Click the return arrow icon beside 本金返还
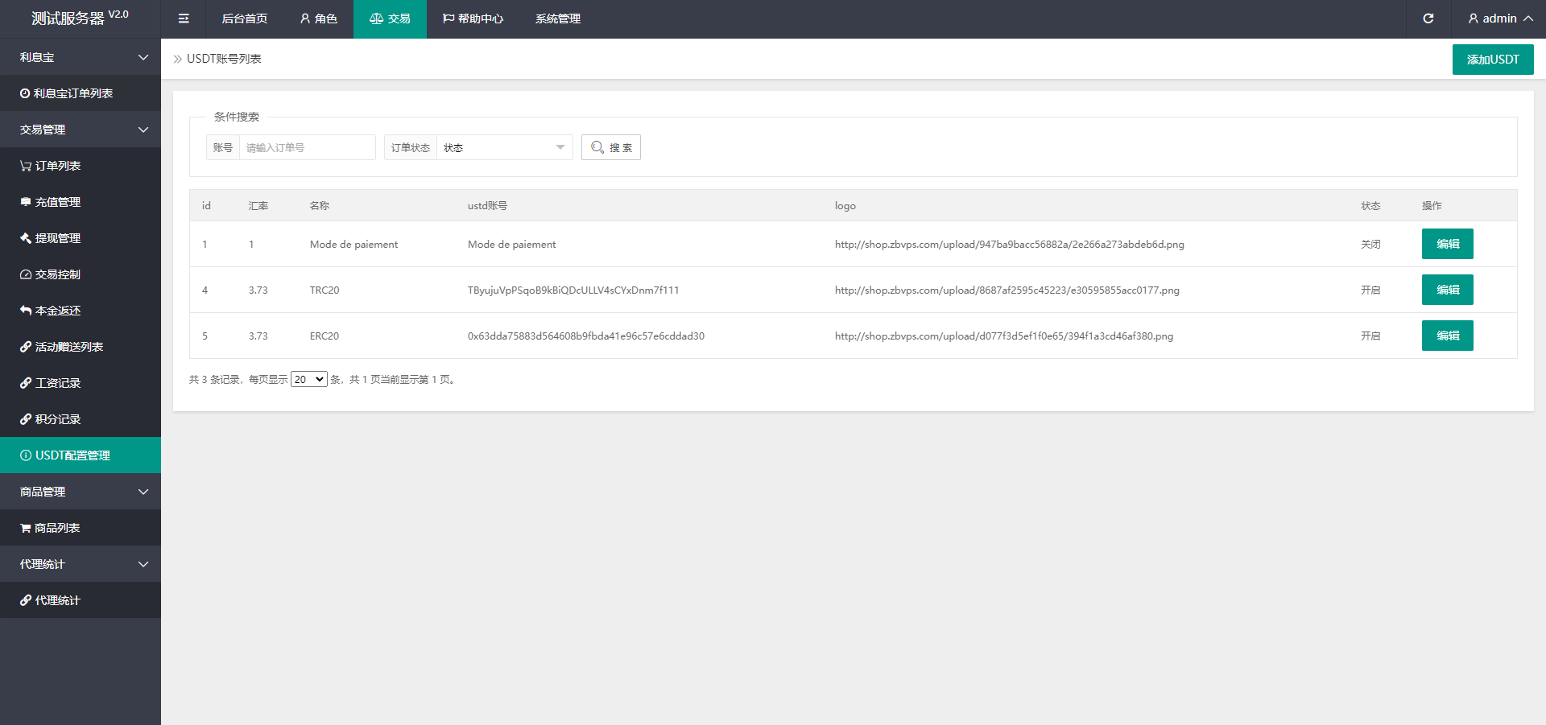1546x725 pixels. point(26,311)
